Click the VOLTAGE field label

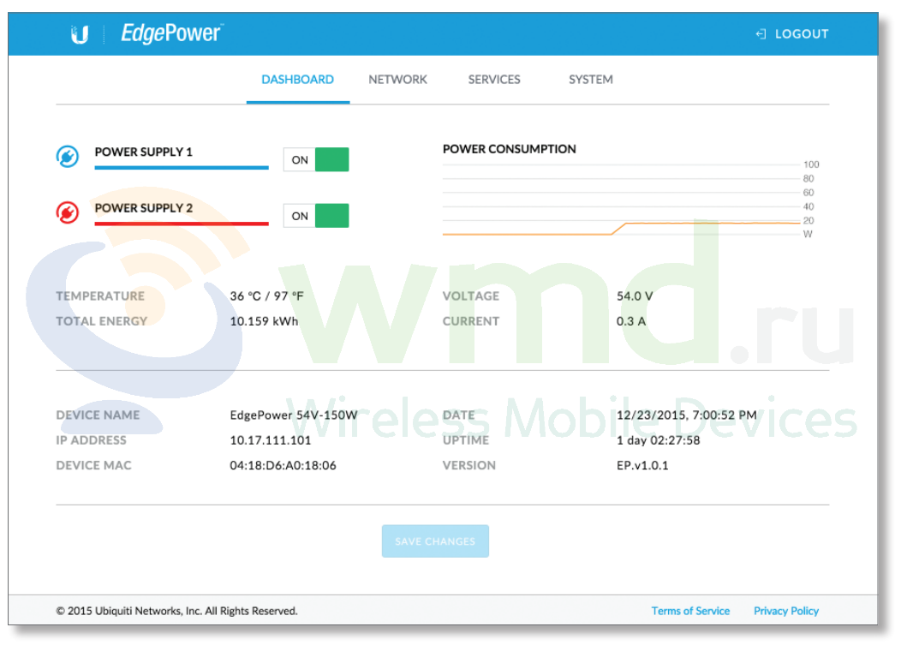coord(470,296)
